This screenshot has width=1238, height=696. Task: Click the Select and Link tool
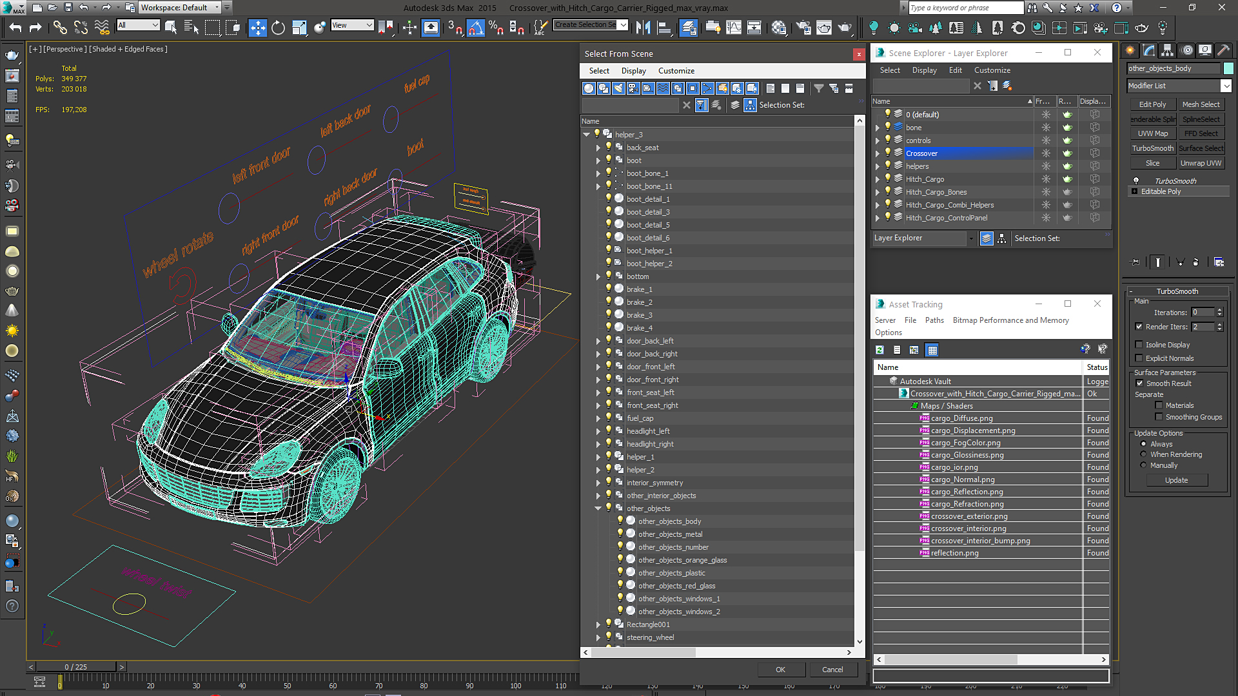point(60,28)
